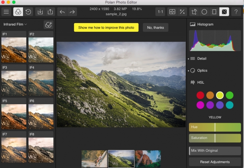
Task: Click the Detail waves icon
Action: (x=193, y=59)
